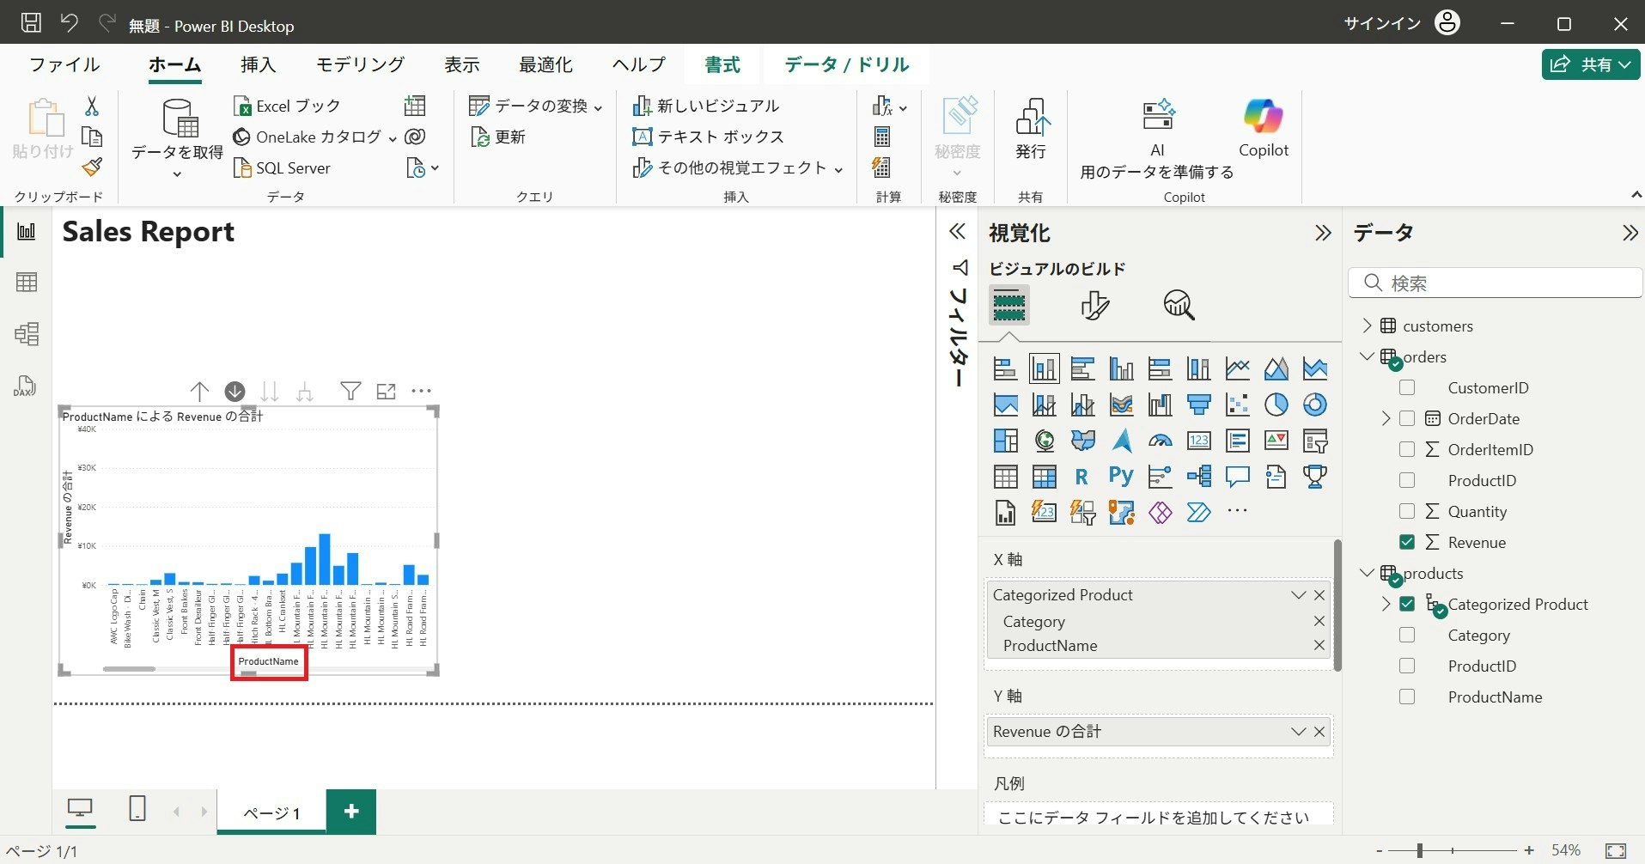Select the Q&A speech bubble visual

pos(1238,477)
